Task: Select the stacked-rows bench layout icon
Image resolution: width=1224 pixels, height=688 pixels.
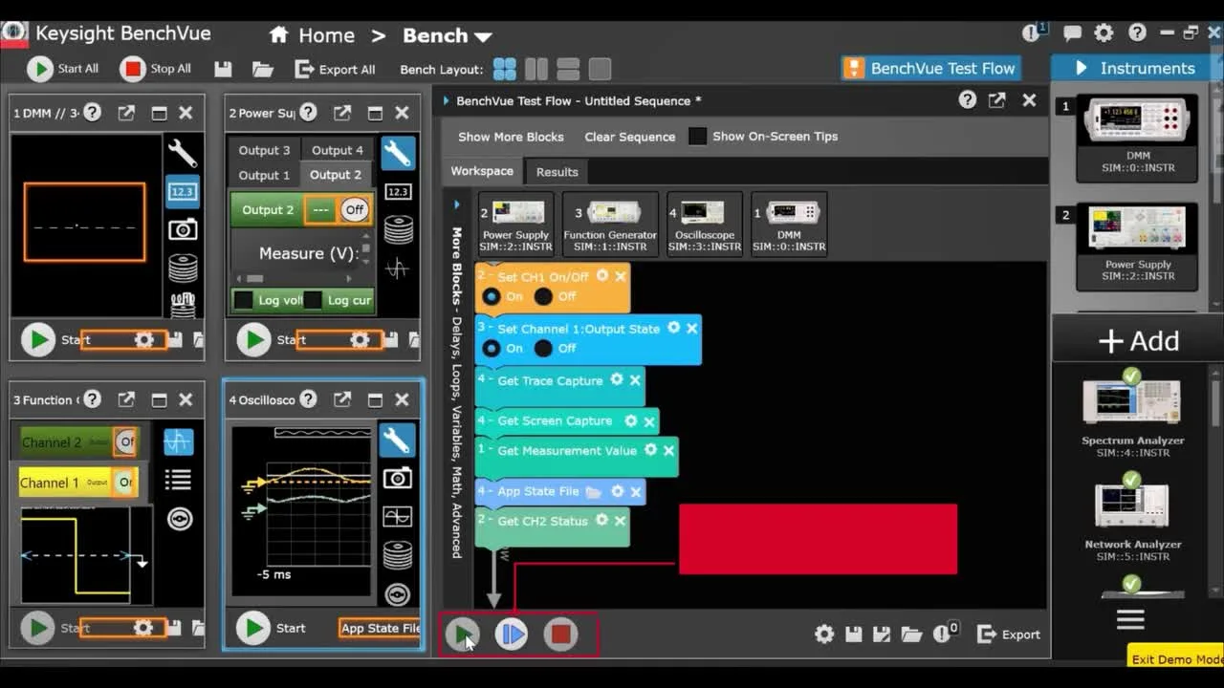Action: (x=568, y=69)
